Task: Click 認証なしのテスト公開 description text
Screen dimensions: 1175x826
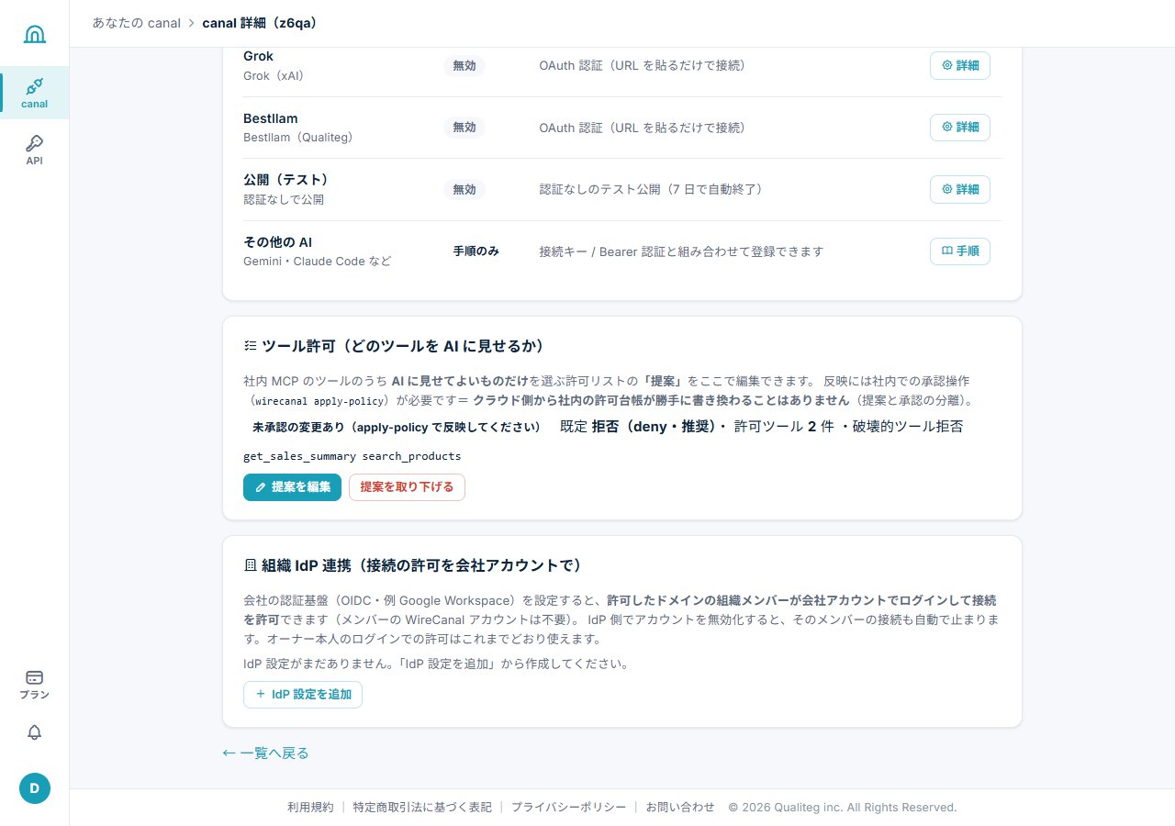Action: click(651, 189)
